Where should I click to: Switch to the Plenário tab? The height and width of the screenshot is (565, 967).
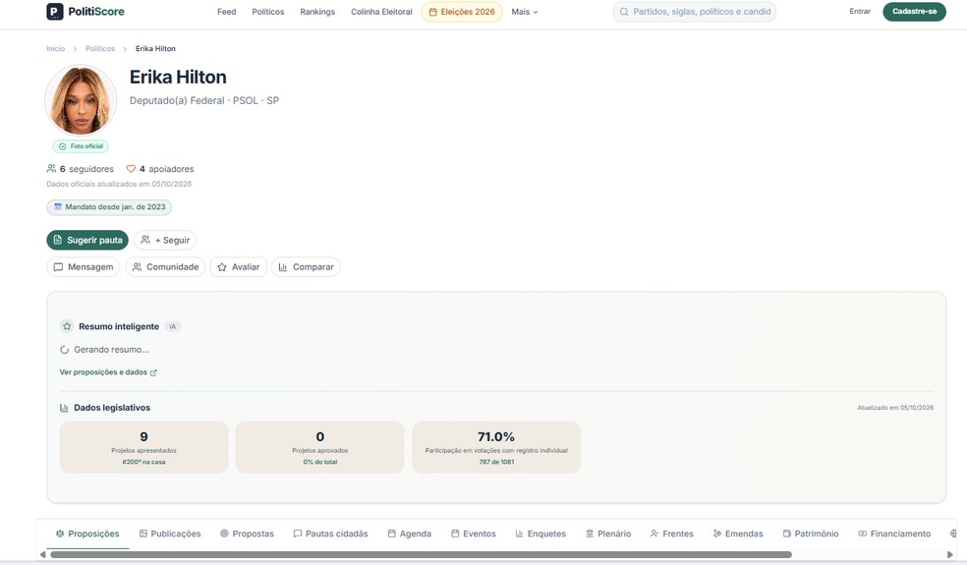(x=608, y=534)
